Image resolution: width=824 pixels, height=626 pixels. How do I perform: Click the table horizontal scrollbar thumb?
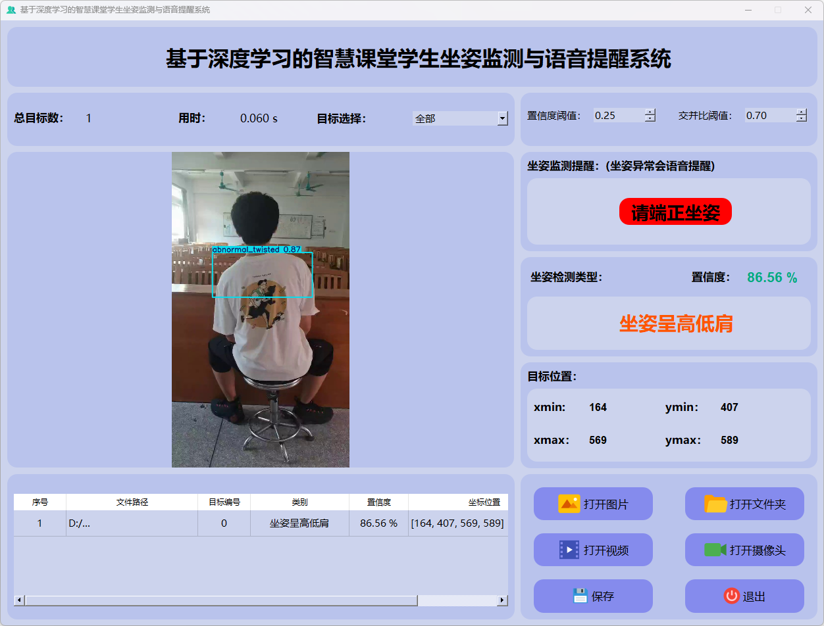pyautogui.click(x=221, y=600)
